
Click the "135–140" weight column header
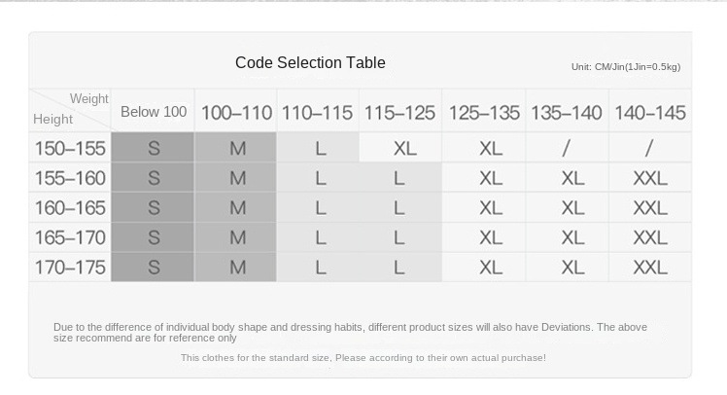(x=567, y=113)
